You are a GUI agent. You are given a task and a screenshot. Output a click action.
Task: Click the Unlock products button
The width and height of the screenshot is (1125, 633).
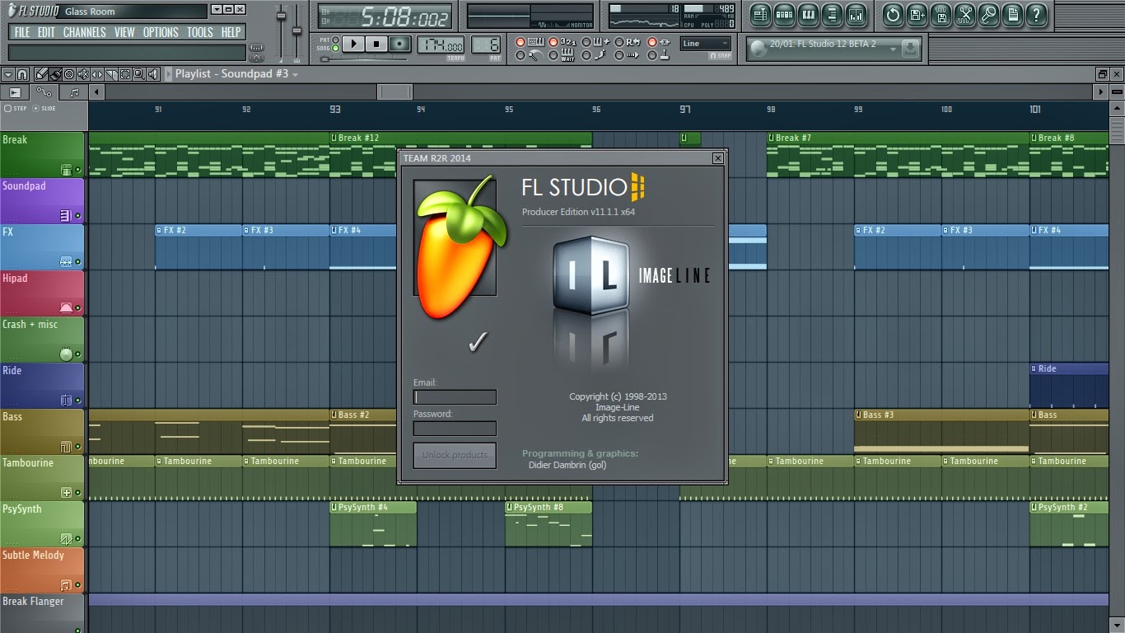click(x=455, y=455)
